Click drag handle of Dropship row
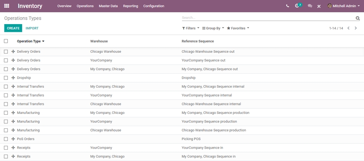Viewport: 364px width, 161px height. pyautogui.click(x=13, y=78)
